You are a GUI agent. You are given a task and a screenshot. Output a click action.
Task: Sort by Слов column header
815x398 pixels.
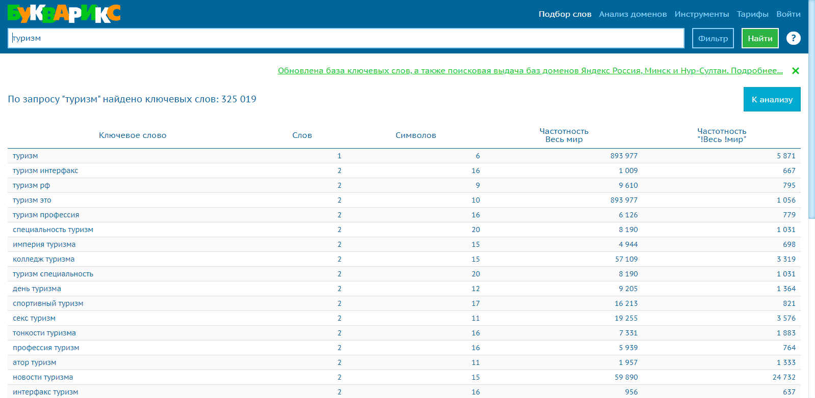[x=302, y=135]
